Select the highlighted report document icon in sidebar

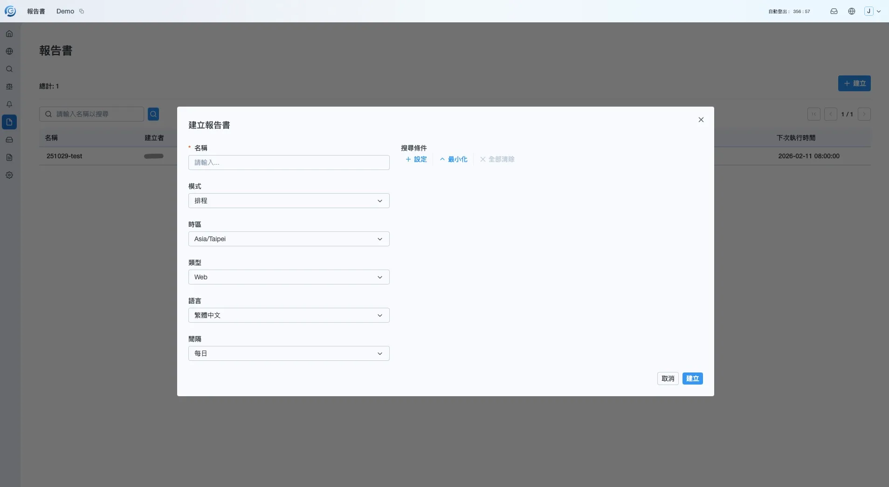pyautogui.click(x=9, y=122)
